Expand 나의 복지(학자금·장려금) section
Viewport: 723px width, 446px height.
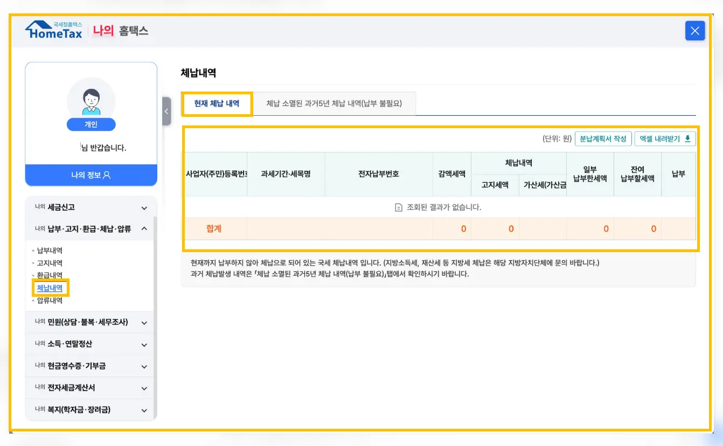(x=91, y=410)
